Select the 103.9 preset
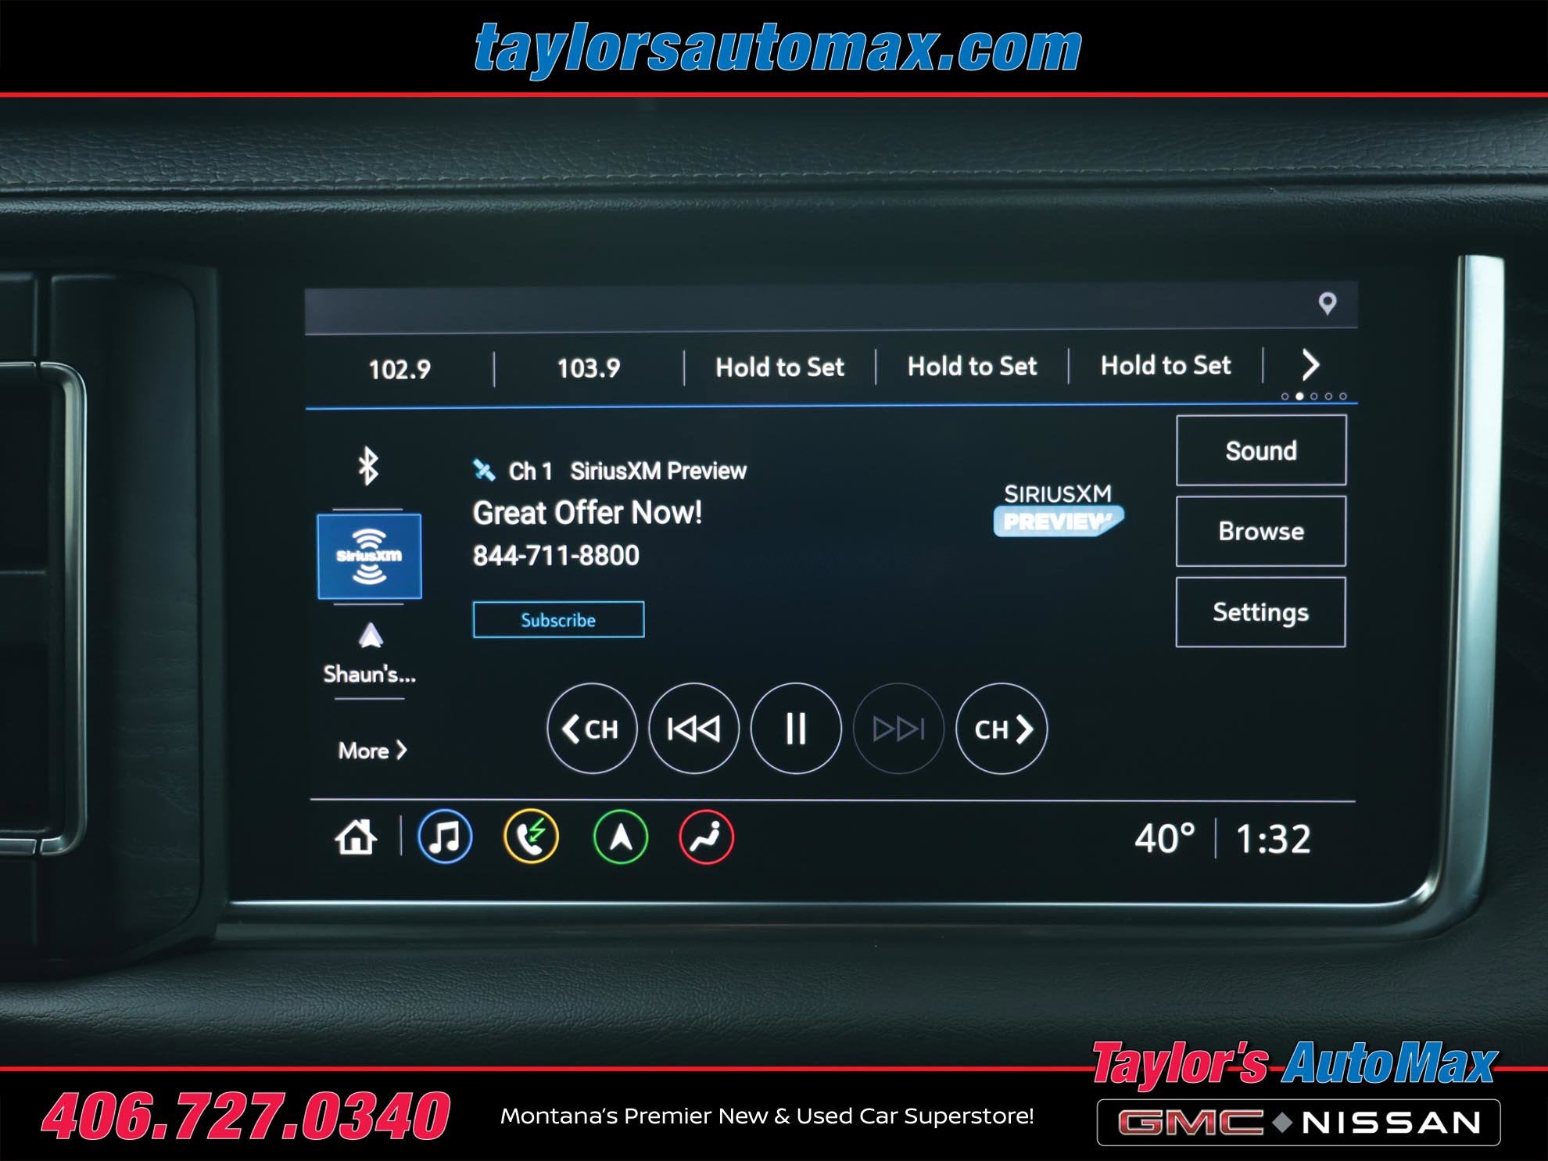Viewport: 1548px width, 1161px height. [x=589, y=368]
